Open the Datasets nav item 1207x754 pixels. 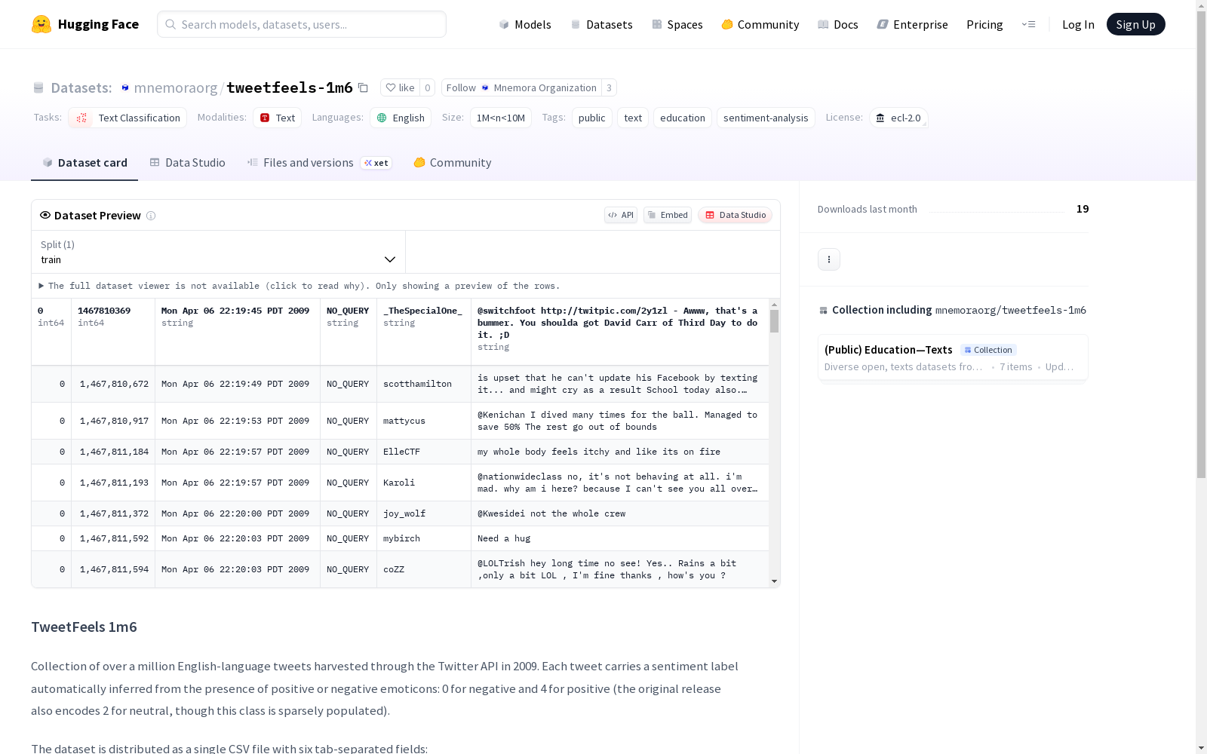601,24
